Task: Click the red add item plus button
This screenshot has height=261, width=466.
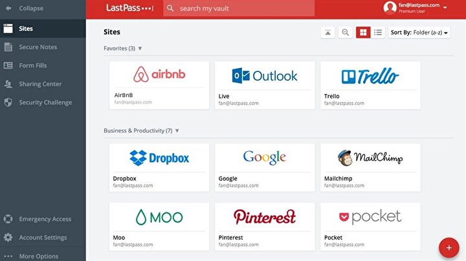Action: 449,247
